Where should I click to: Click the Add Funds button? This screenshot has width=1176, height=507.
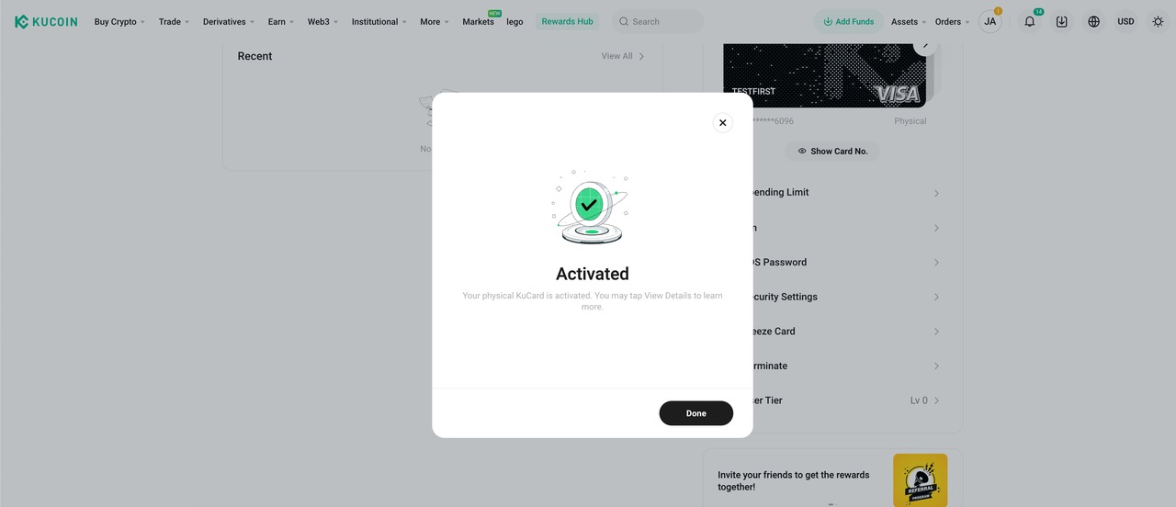(x=848, y=21)
